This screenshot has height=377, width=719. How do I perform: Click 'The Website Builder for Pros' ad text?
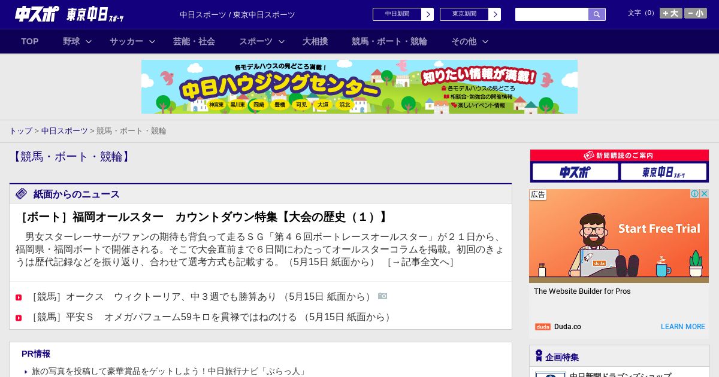[582, 291]
